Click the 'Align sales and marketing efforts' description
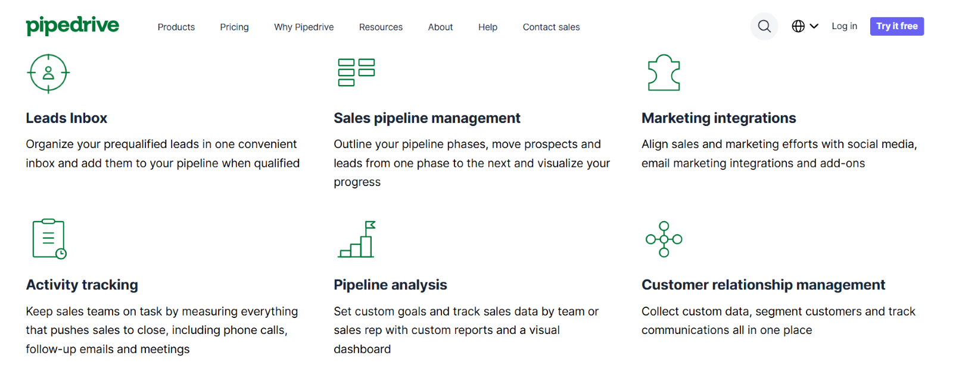The width and height of the screenshot is (953, 391). tap(779, 153)
